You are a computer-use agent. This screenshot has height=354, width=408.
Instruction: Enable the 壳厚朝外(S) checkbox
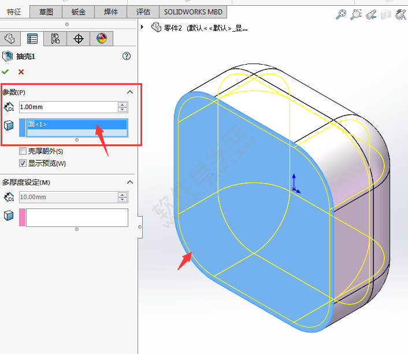coord(23,151)
